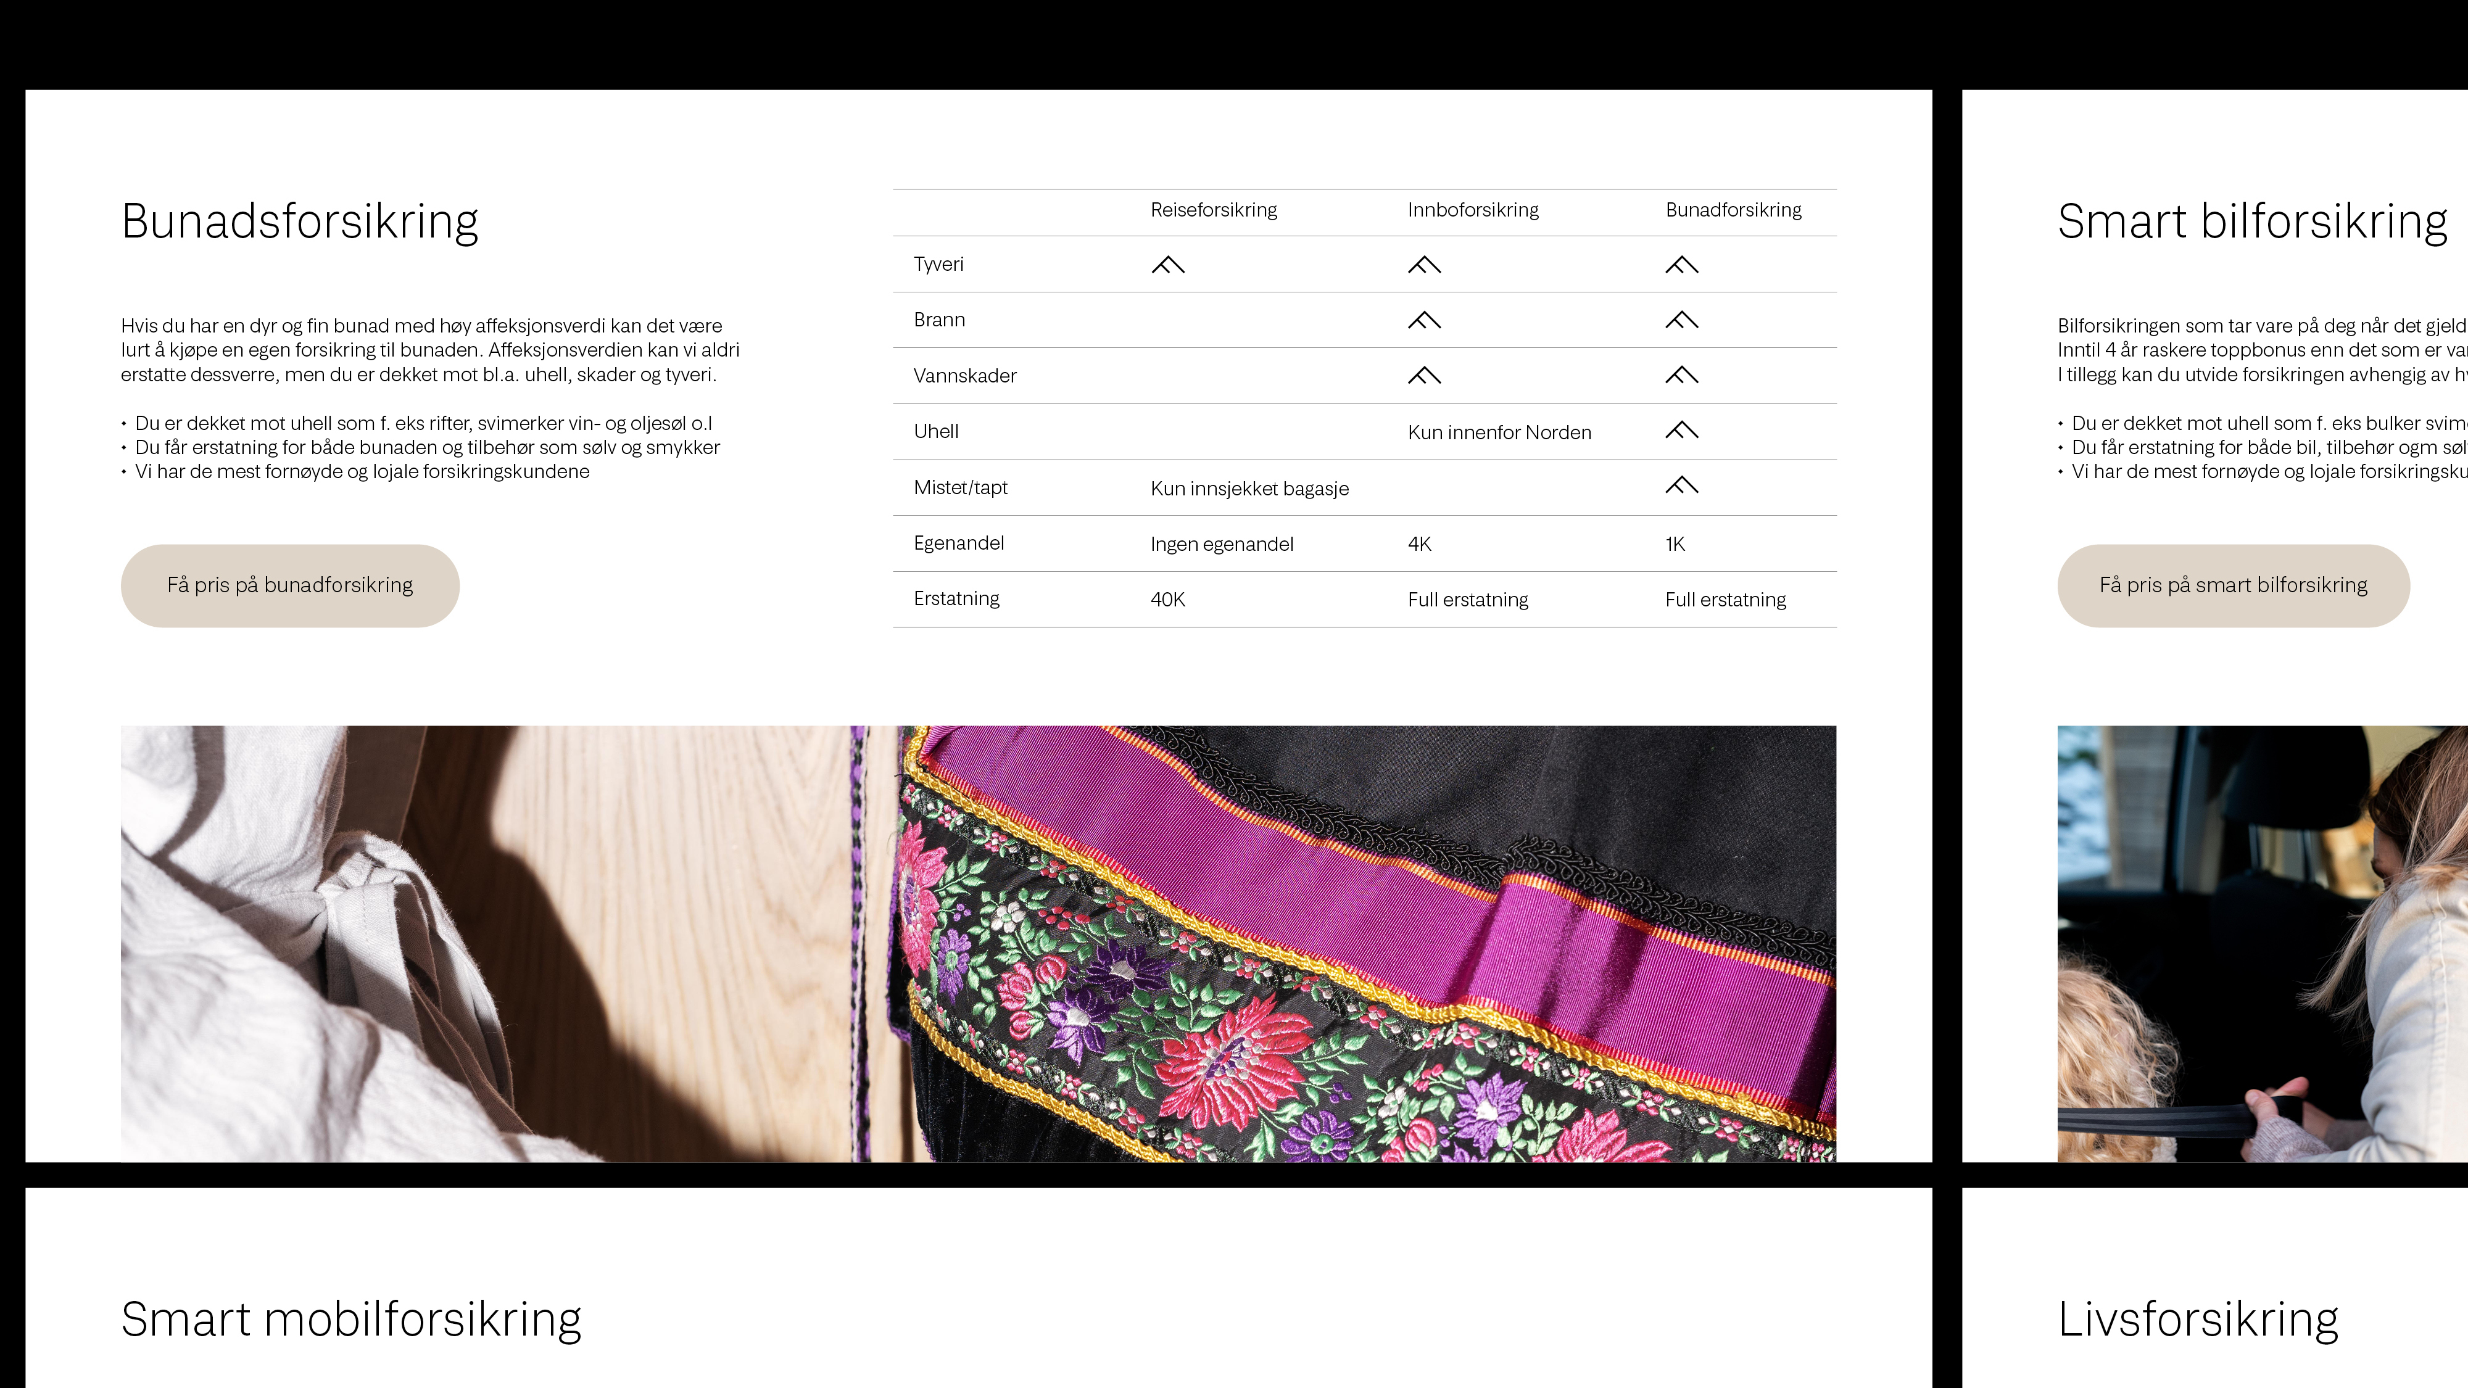Click the car seatbelt photo

2263,944
